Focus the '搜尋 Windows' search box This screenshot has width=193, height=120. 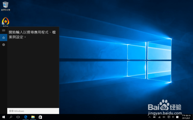pyautogui.click(x=33, y=111)
